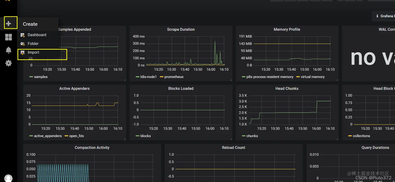
Task: Open the Alerting bell icon
Action: (8, 50)
